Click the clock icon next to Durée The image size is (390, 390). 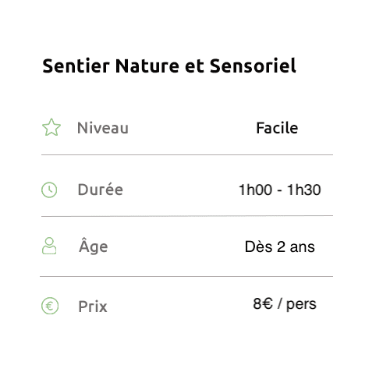click(x=49, y=190)
